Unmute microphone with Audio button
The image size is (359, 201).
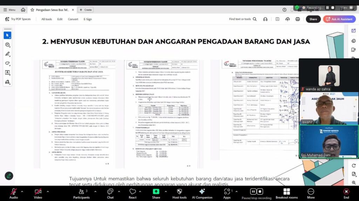pos(13,193)
